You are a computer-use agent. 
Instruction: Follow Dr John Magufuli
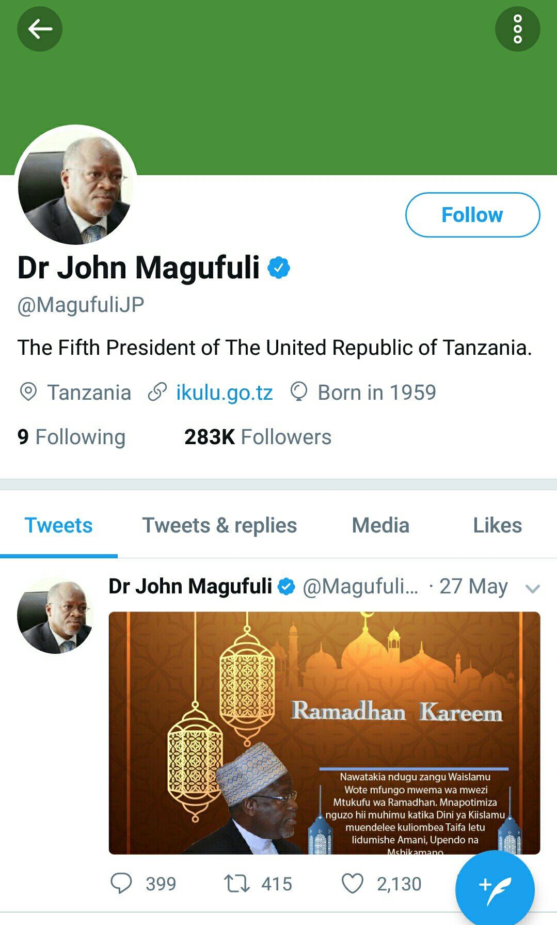click(472, 215)
